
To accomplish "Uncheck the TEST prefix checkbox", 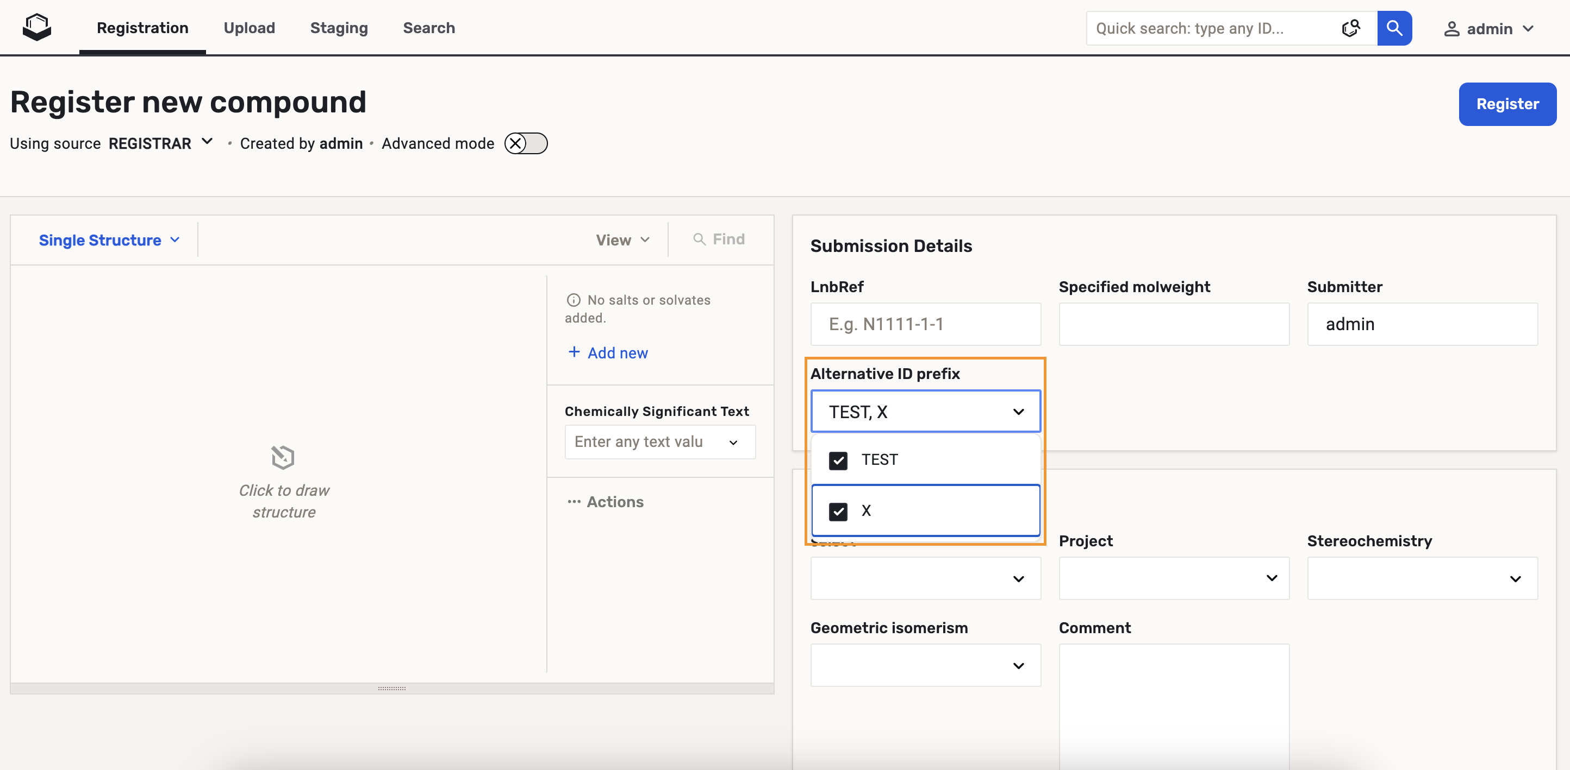I will (x=838, y=460).
